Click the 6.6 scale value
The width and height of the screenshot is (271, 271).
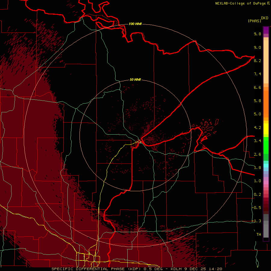tap(257, 87)
